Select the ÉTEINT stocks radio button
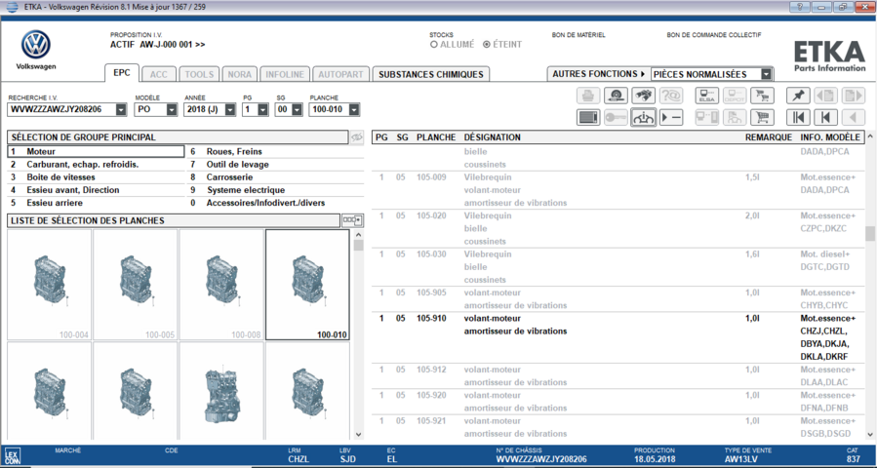Viewport: 877px width, 468px height. [x=487, y=45]
